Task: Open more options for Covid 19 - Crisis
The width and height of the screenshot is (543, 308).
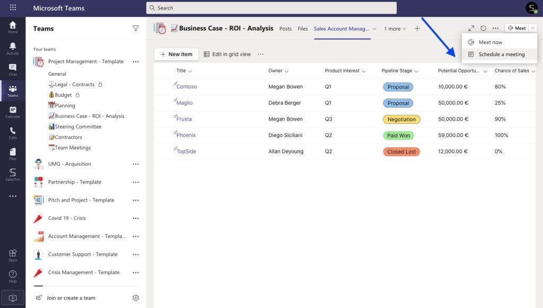Action: tap(136, 218)
